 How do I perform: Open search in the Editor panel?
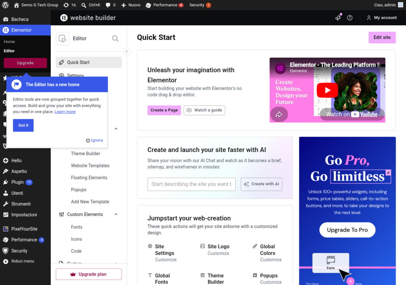[x=115, y=38]
